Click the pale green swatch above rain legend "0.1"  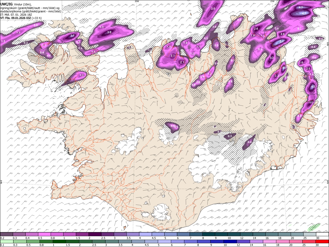point(6,242)
